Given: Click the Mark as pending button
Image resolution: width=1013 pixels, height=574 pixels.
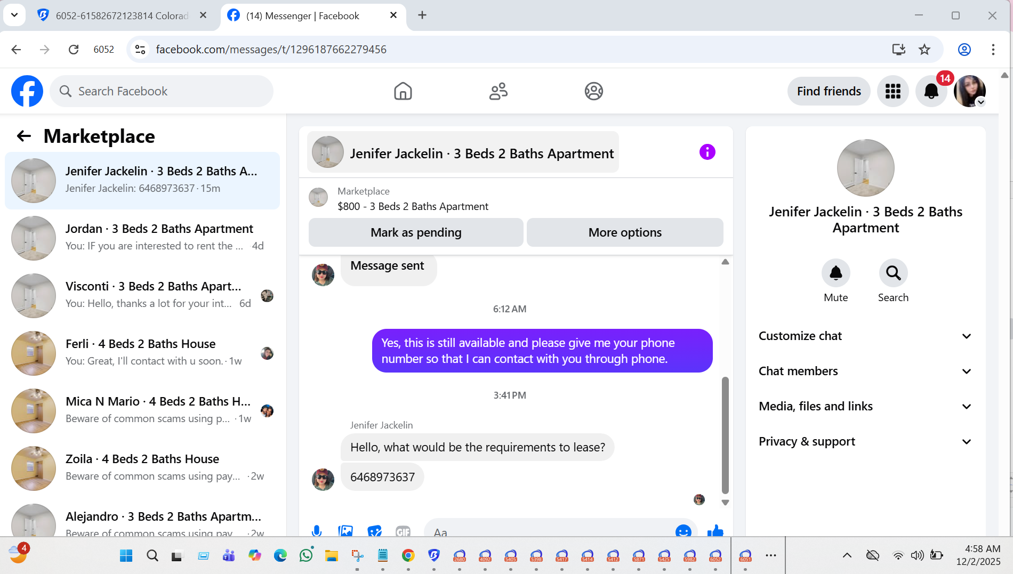Looking at the screenshot, I should 416,232.
